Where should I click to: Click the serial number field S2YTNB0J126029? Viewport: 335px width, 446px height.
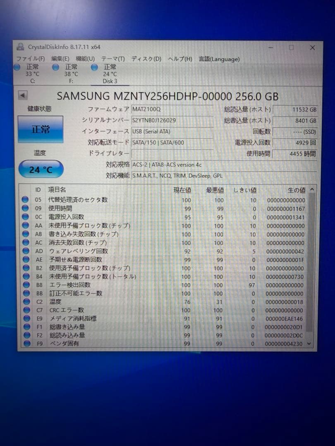click(x=172, y=120)
